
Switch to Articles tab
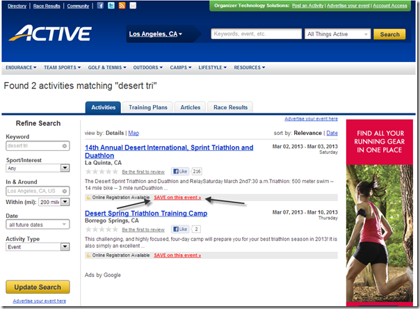190,107
